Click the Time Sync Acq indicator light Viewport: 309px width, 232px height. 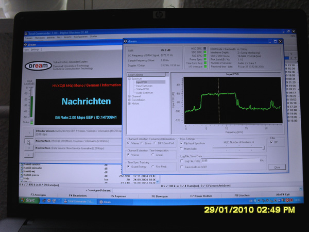tap(205, 63)
